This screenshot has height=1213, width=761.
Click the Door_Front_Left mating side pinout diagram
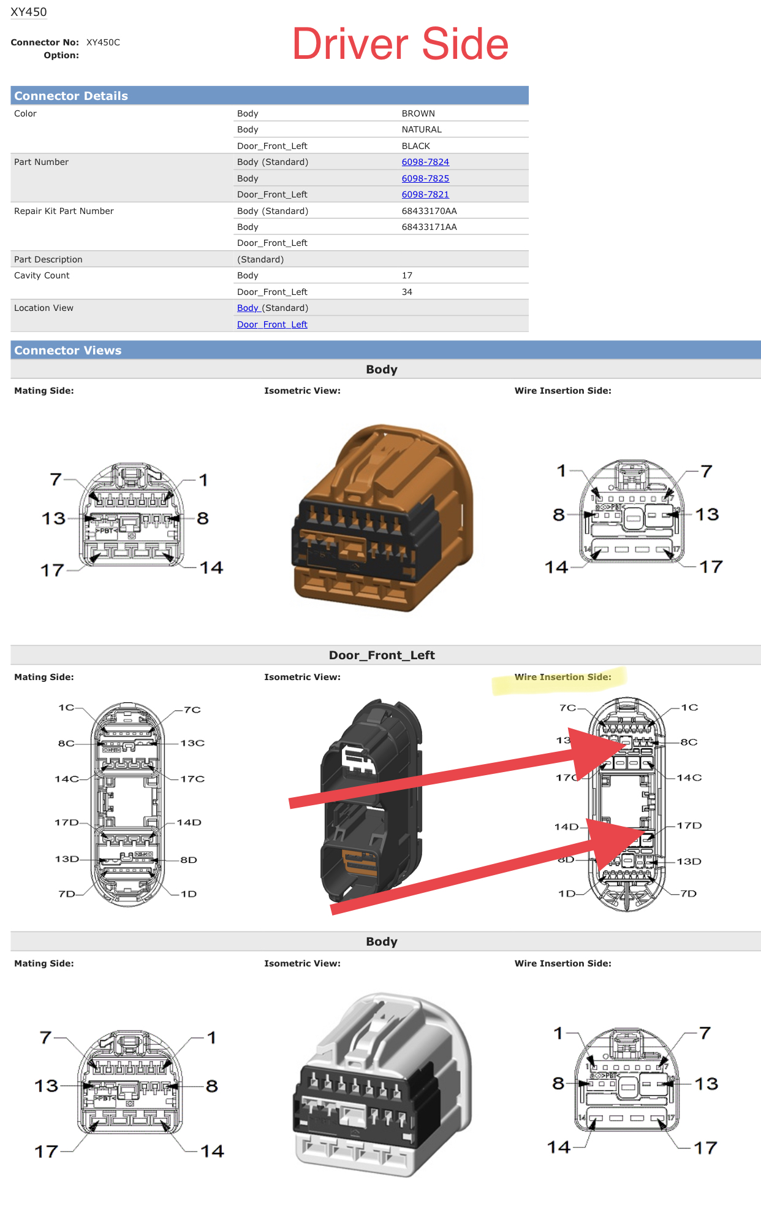point(127,803)
